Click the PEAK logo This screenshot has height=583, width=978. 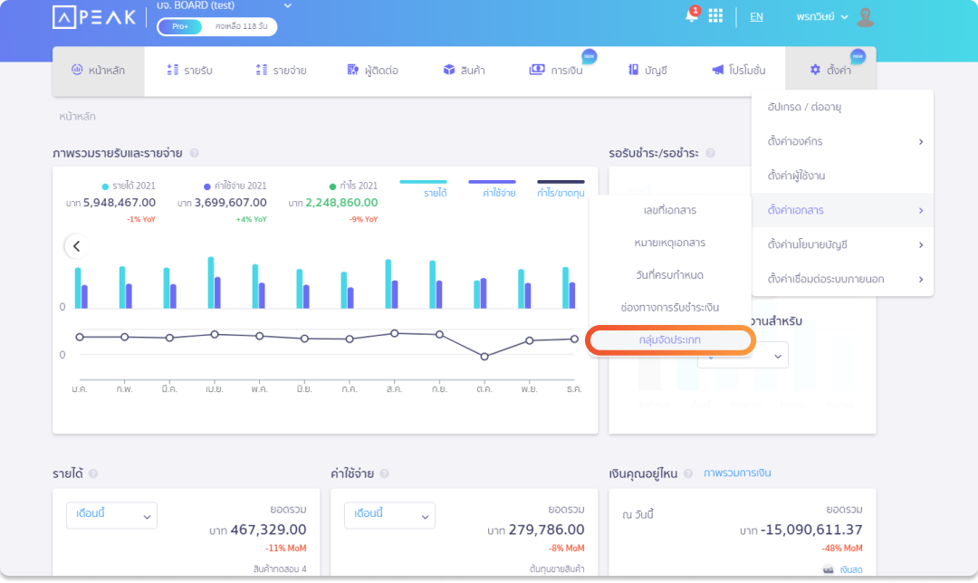pos(94,17)
